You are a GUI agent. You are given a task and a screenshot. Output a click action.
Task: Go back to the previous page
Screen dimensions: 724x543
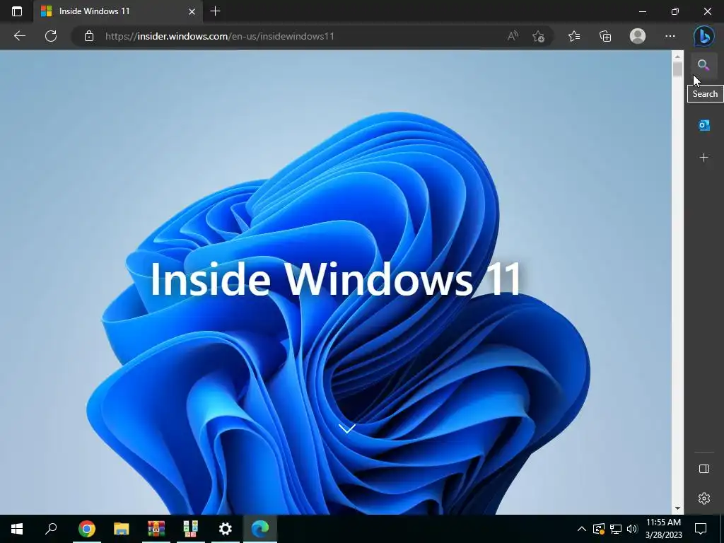click(19, 36)
